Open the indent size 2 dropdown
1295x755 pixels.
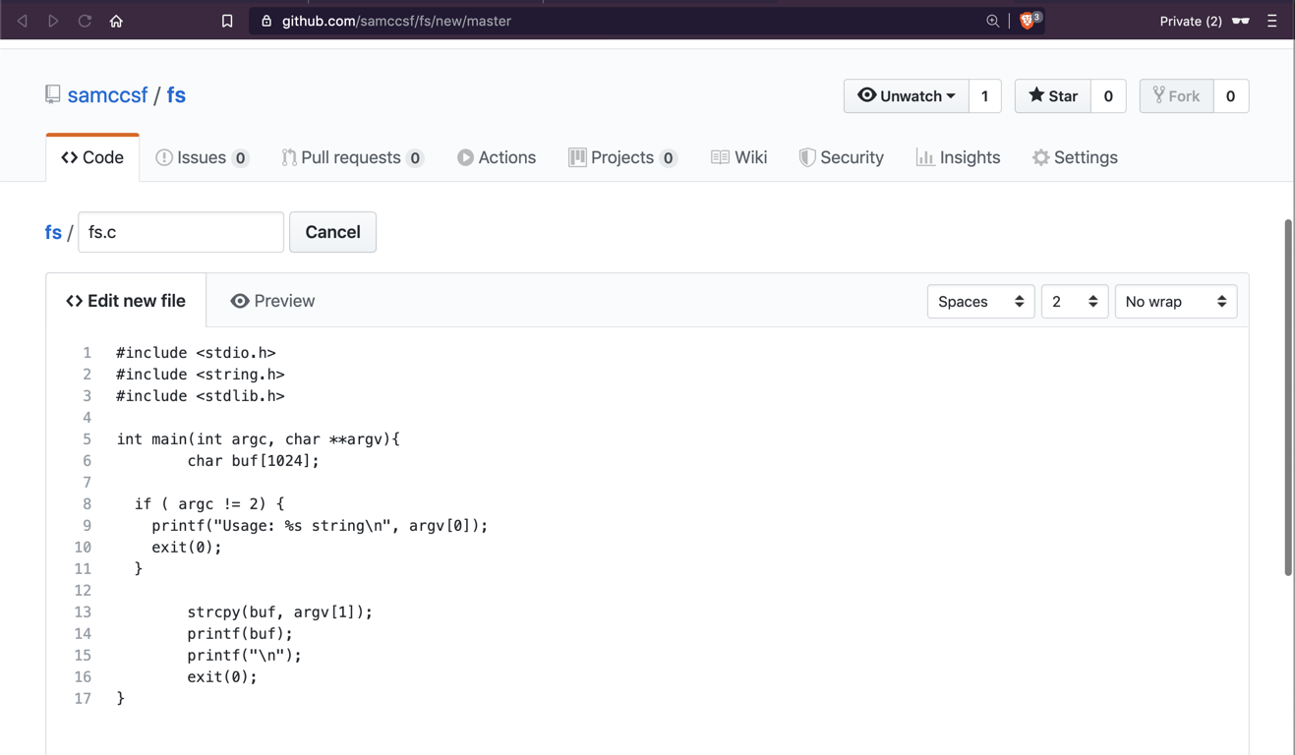[x=1074, y=302]
